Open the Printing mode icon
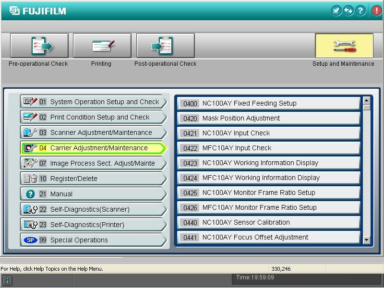 (102, 46)
